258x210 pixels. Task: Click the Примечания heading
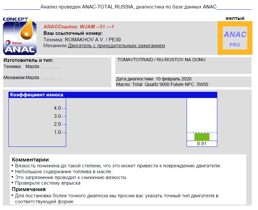(29, 189)
